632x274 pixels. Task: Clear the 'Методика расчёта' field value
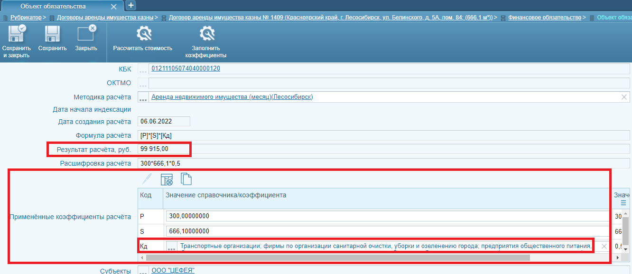pos(624,97)
